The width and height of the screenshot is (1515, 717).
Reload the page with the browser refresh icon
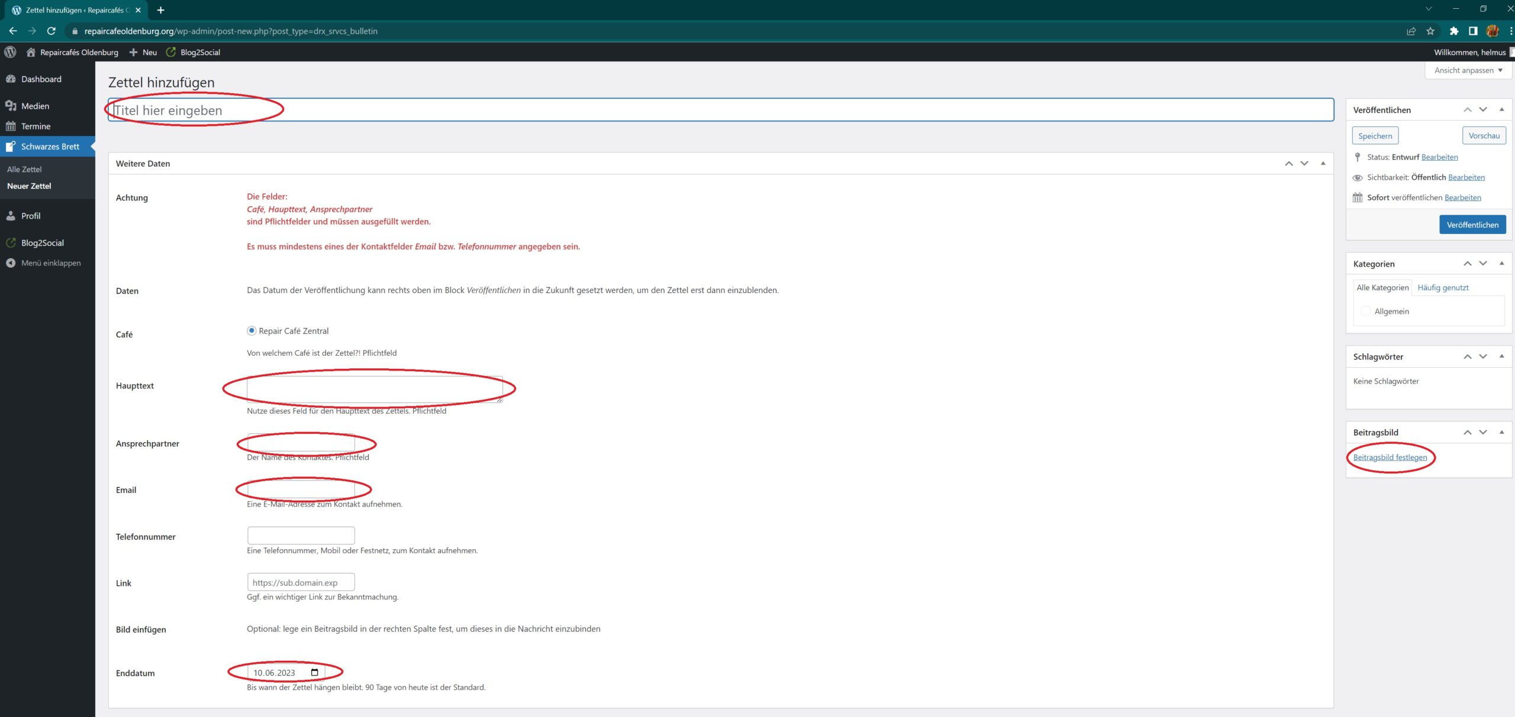pos(51,31)
